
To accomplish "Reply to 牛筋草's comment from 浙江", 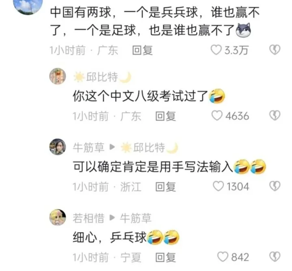I will coord(166,187).
